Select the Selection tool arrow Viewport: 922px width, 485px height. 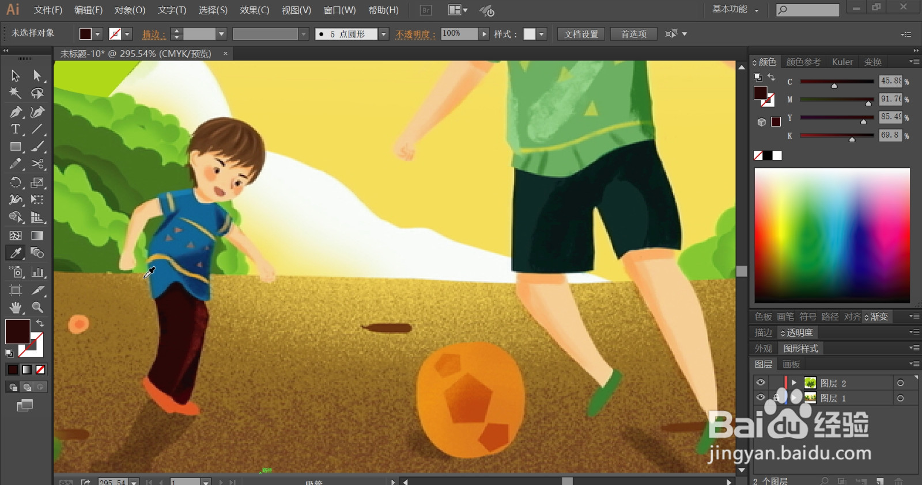coord(16,75)
